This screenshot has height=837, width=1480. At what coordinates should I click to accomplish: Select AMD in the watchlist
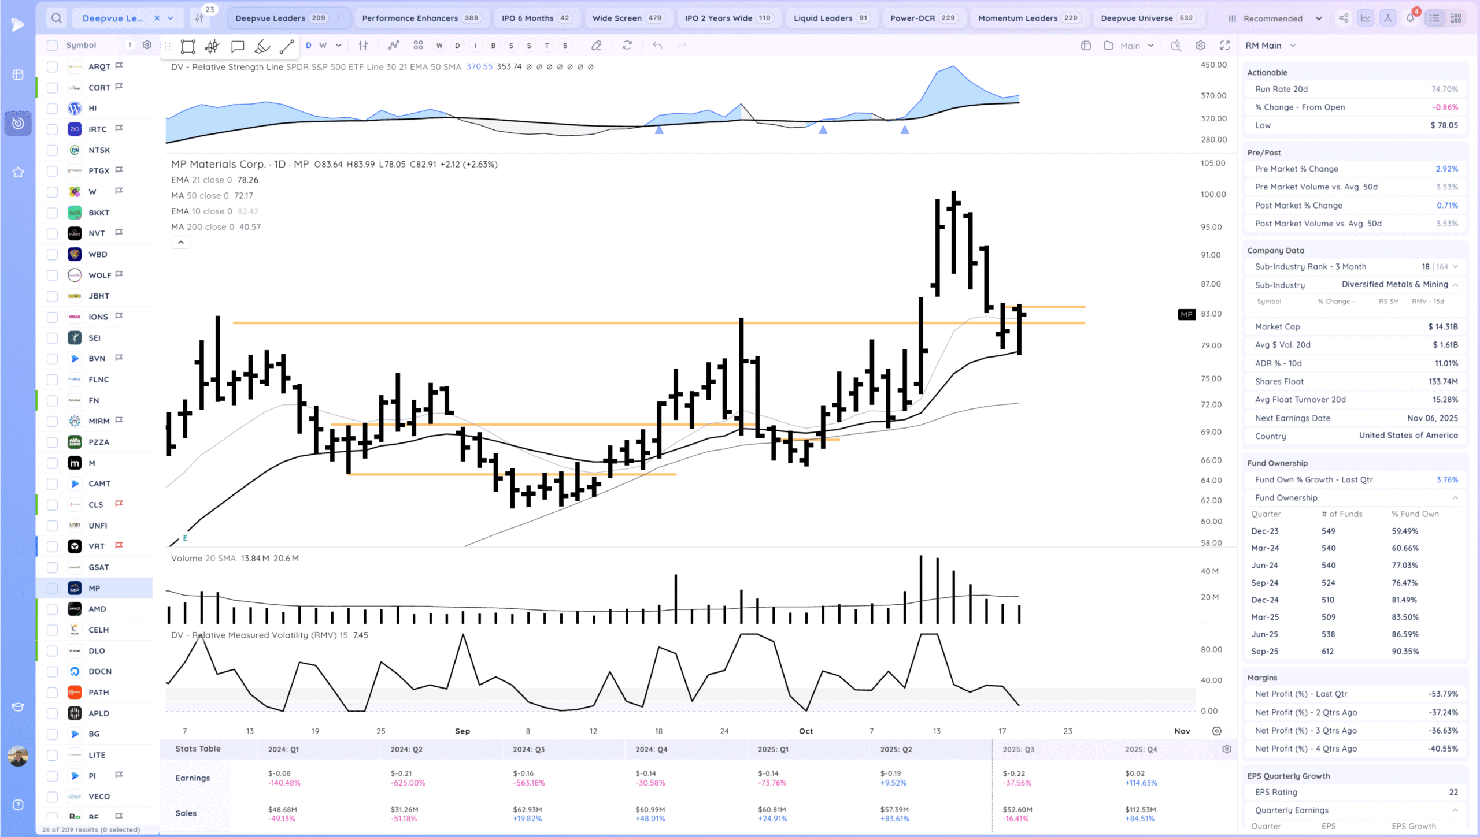pos(97,609)
